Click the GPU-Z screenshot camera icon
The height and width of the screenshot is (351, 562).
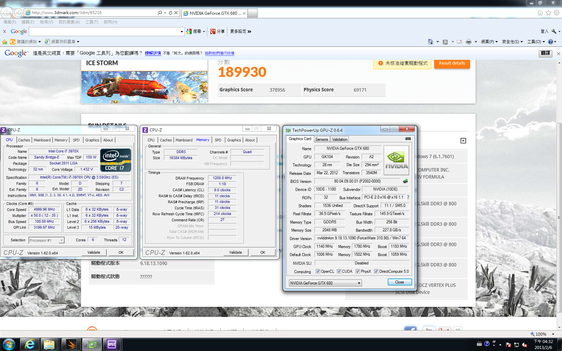click(408, 139)
